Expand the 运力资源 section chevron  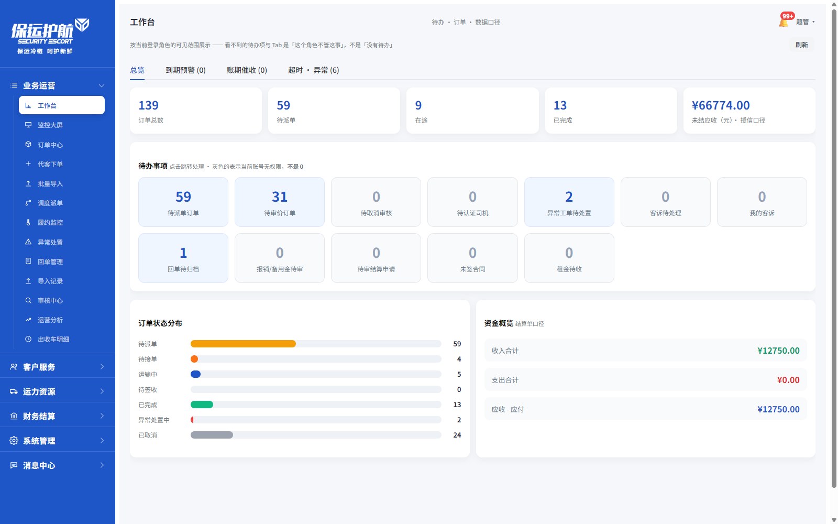pyautogui.click(x=102, y=391)
